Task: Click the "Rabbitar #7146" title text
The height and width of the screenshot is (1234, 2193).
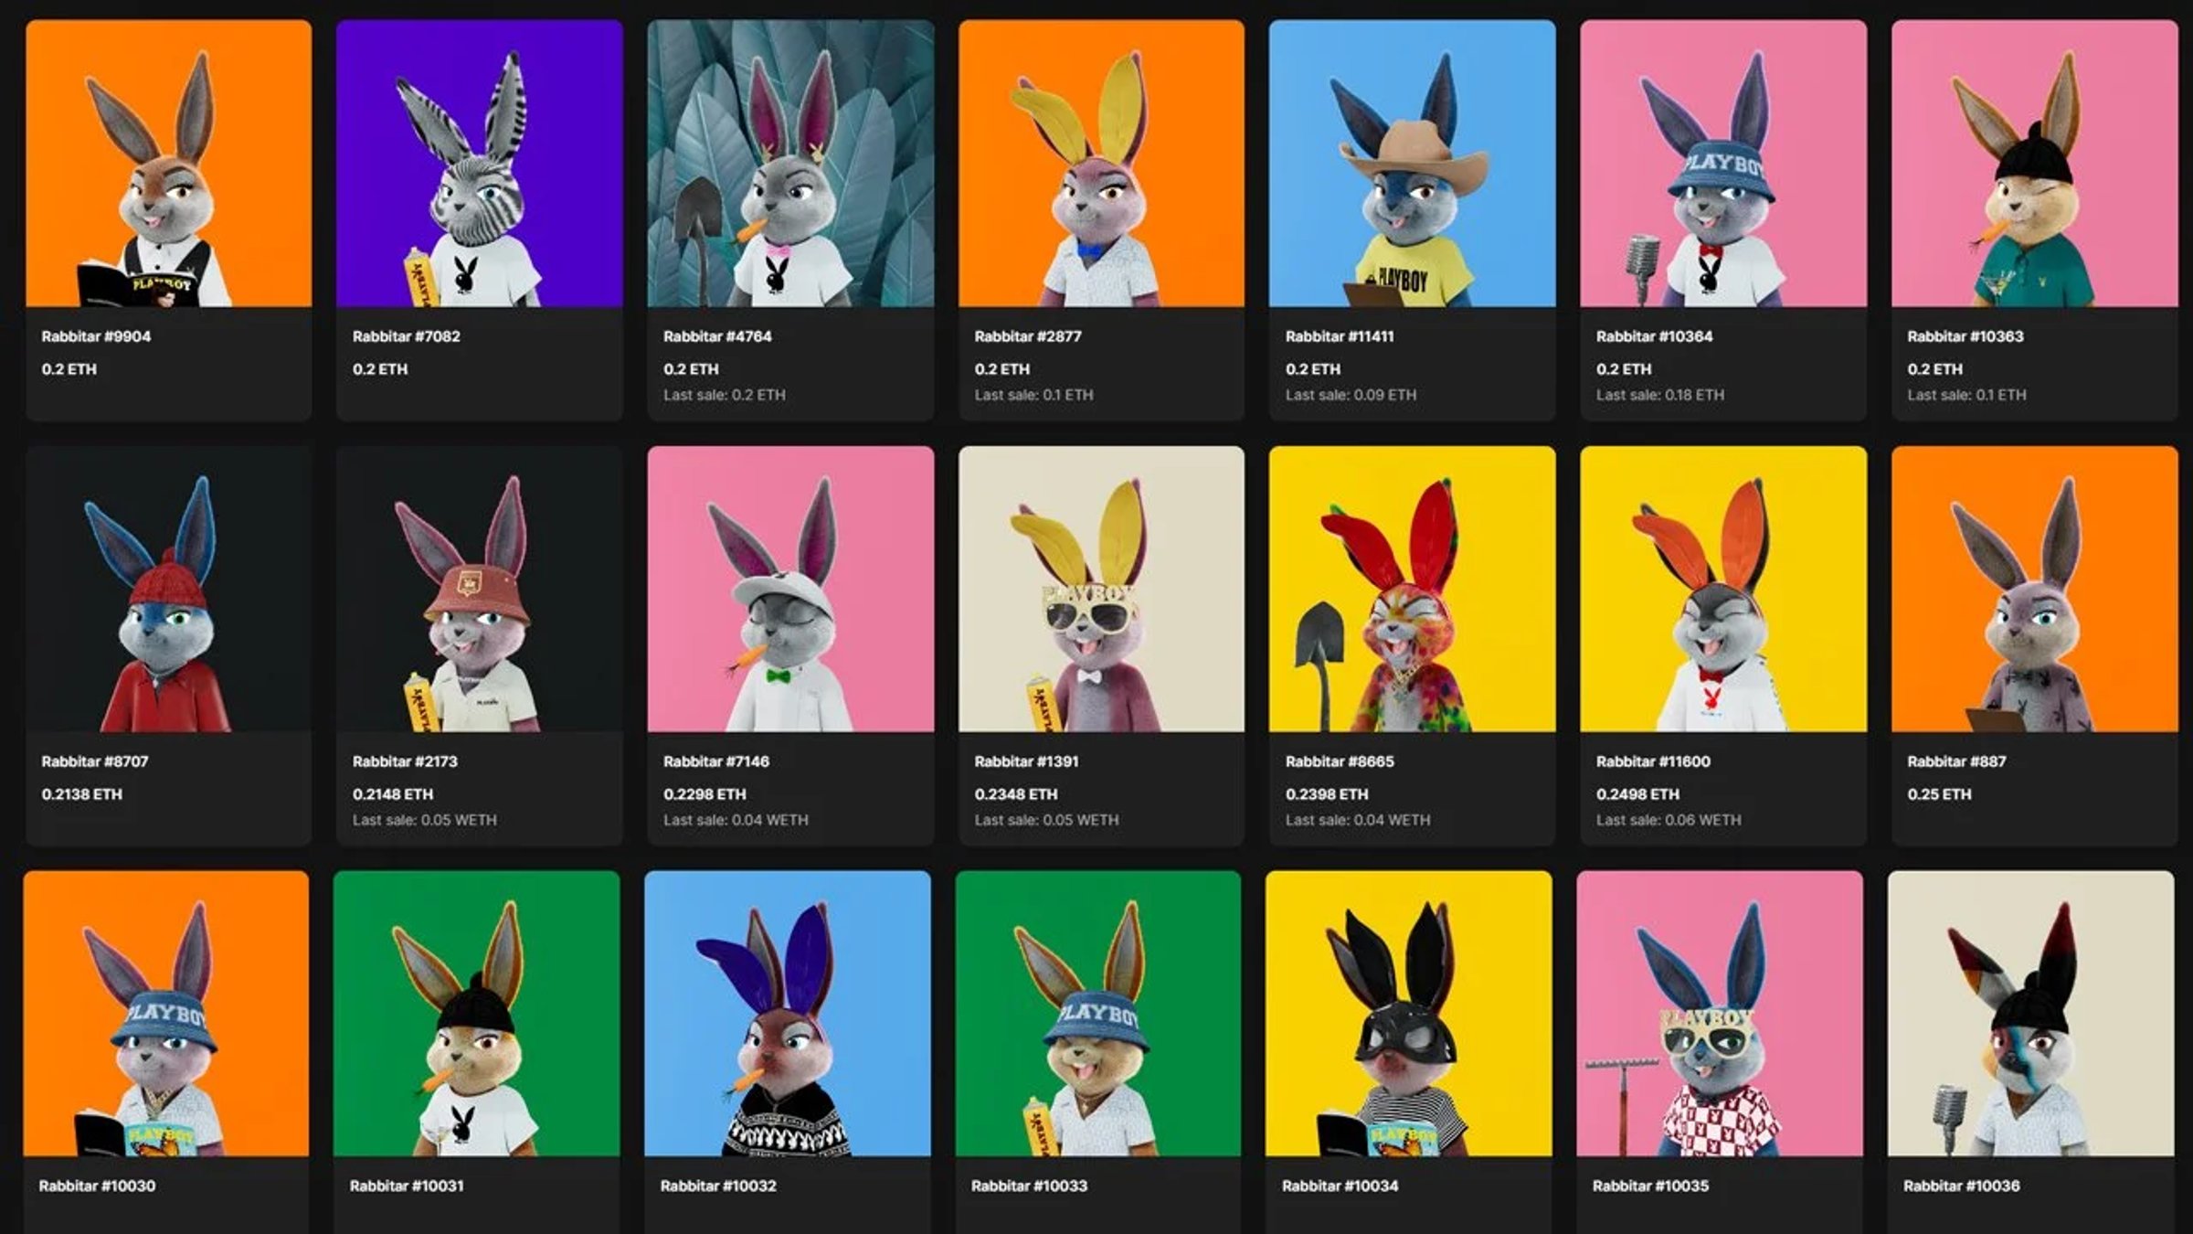Action: point(716,761)
